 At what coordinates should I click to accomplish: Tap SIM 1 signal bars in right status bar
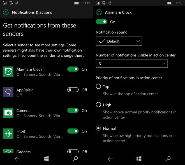98,3
